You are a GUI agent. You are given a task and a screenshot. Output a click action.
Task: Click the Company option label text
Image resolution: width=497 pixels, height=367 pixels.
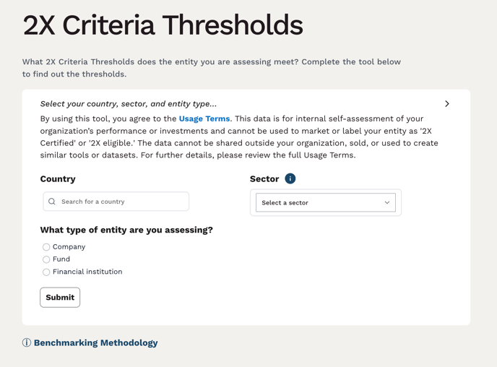click(69, 247)
